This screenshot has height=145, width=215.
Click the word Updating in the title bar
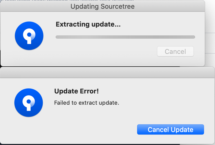pos(85,6)
